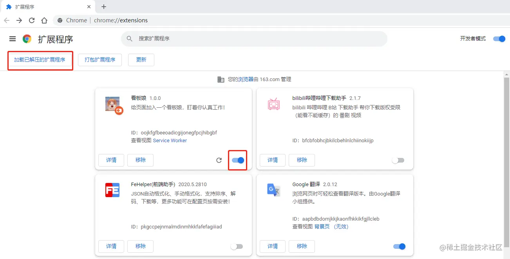Open the hamburger main menu
The width and height of the screenshot is (510, 259).
(13, 39)
